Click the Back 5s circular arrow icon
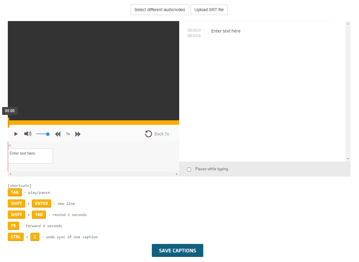 pyautogui.click(x=149, y=134)
